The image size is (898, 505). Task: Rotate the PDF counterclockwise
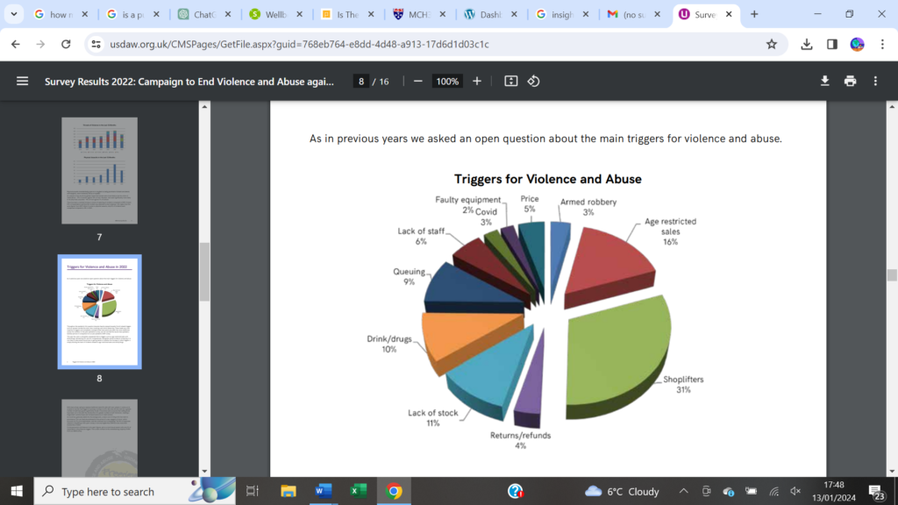[533, 81]
